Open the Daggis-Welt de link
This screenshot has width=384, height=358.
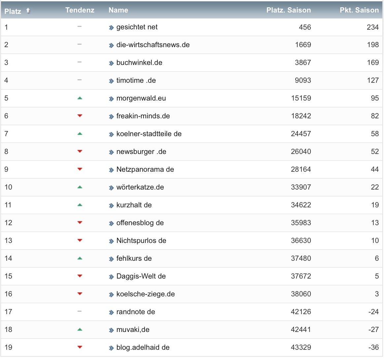pyautogui.click(x=141, y=276)
